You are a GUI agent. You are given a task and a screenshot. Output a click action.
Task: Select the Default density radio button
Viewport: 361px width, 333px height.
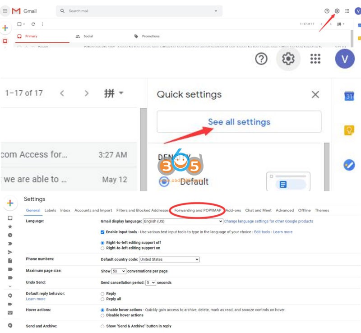(164, 181)
